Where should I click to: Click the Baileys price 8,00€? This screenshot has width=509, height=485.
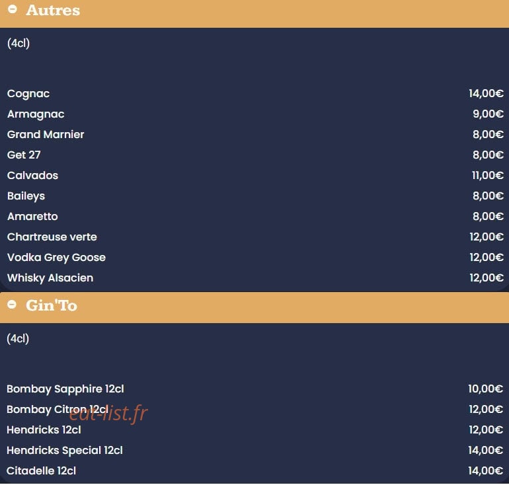tap(488, 196)
